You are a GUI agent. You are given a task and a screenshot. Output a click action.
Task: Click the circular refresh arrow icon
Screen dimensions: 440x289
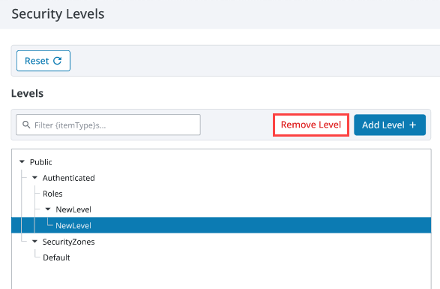point(58,61)
